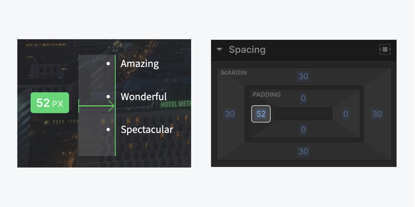
Task: Click the PADDING label inside the margin box
Action: coord(266,95)
